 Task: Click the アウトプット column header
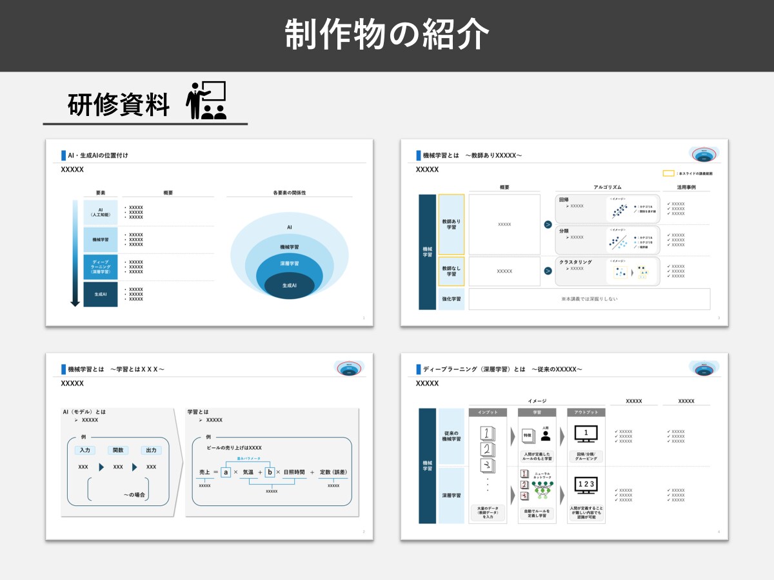tap(586, 412)
